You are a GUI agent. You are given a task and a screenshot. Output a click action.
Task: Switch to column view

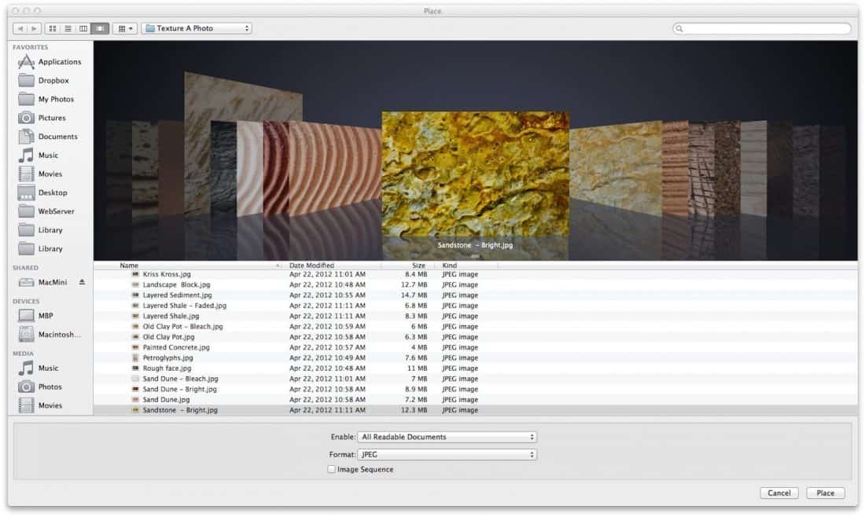click(83, 27)
